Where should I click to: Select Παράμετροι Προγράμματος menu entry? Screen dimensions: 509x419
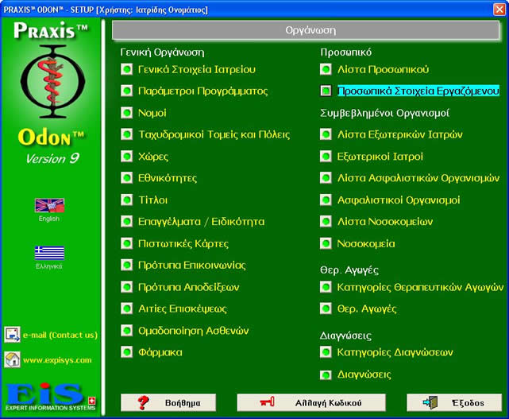(x=203, y=91)
